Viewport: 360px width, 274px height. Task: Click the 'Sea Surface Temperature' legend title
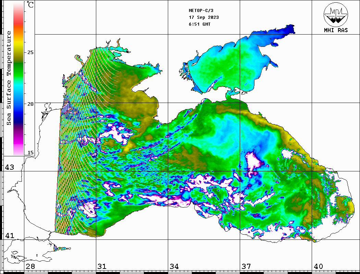pos(9,78)
